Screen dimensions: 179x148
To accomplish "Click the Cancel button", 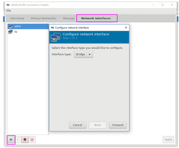I will [x=77, y=125].
